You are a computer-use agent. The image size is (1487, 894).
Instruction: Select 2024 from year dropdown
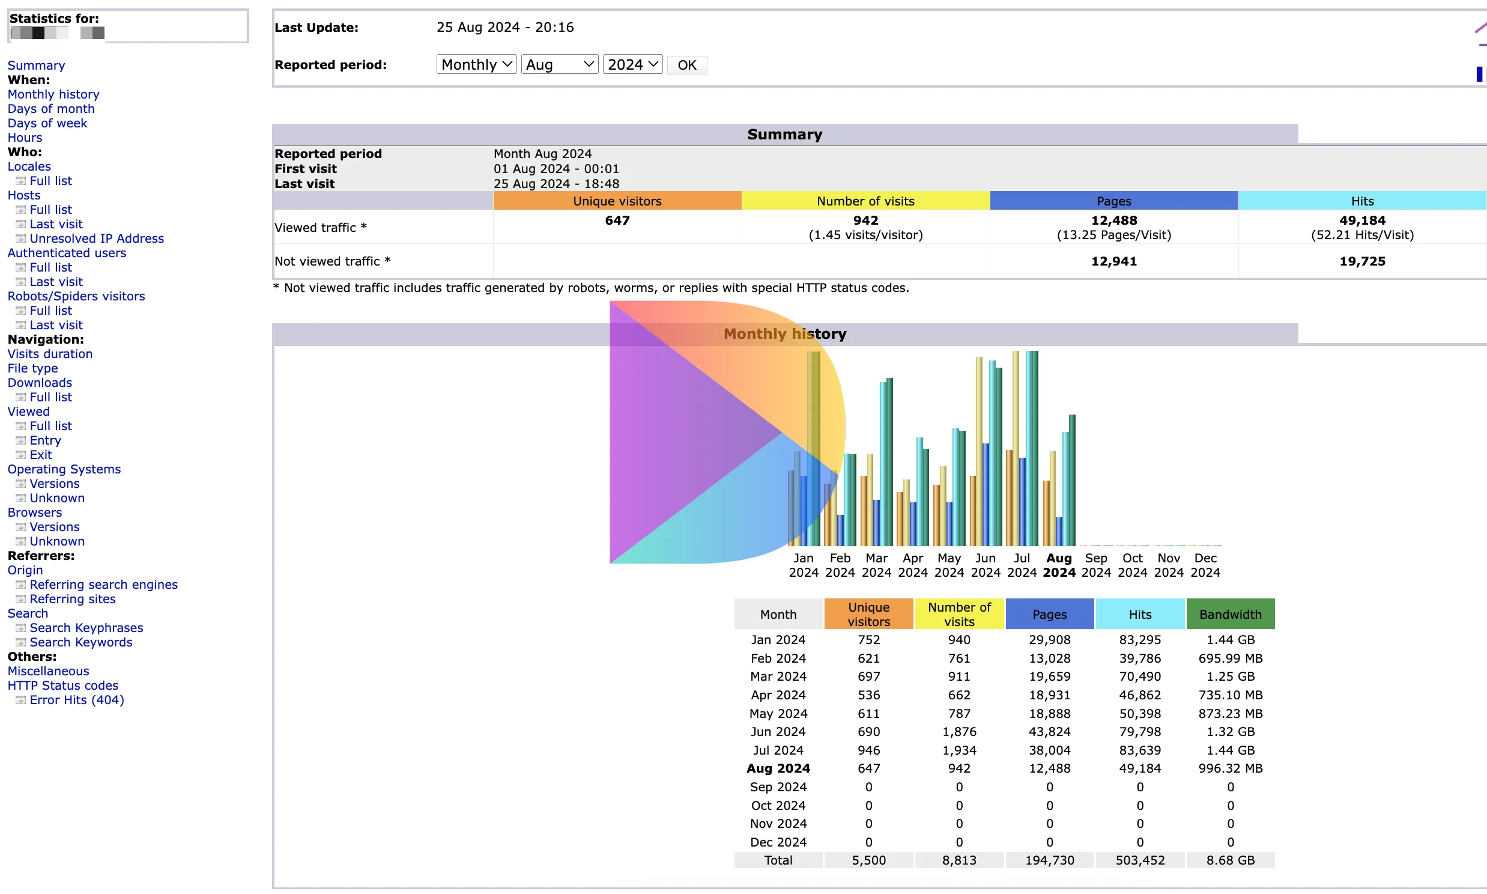coord(632,65)
